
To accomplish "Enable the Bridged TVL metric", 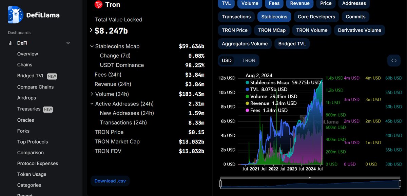I will (292, 43).
